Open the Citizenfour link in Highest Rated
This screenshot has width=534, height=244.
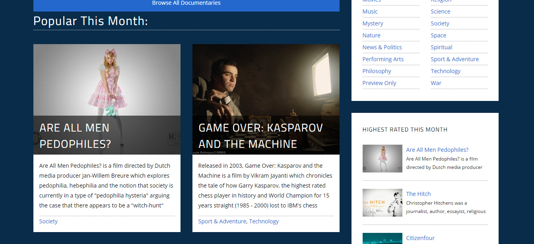click(420, 238)
